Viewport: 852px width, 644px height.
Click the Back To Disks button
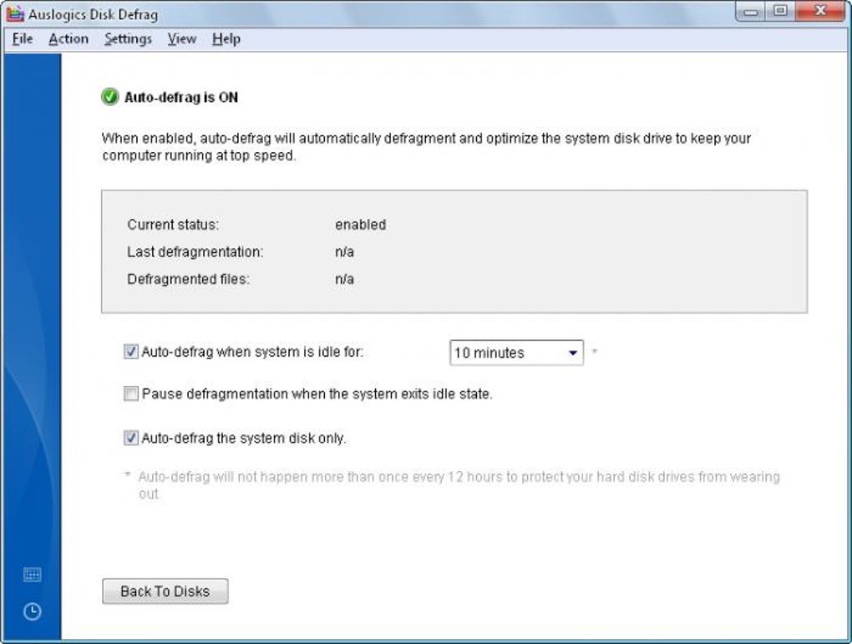[x=165, y=591]
